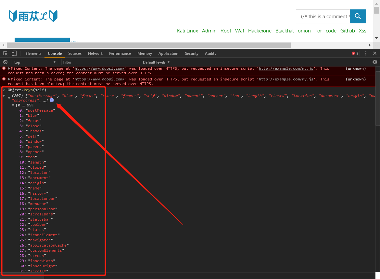Click the console vertical scrollbar thumb
The height and width of the screenshot is (279, 380).
point(378,98)
